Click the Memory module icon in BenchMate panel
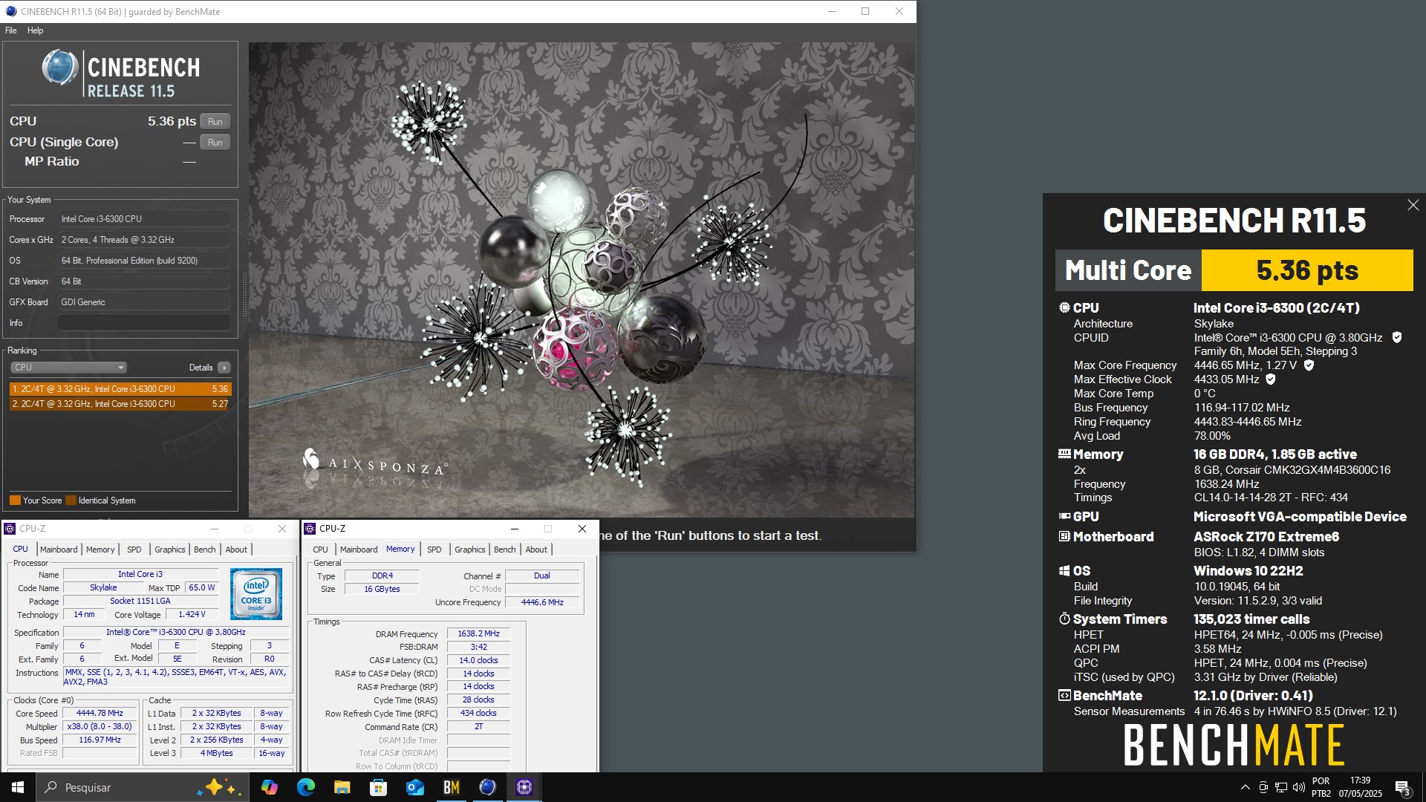This screenshot has height=802, width=1426. [1064, 454]
